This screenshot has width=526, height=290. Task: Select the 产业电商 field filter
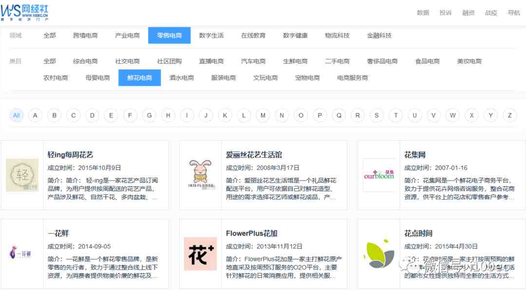click(x=128, y=35)
